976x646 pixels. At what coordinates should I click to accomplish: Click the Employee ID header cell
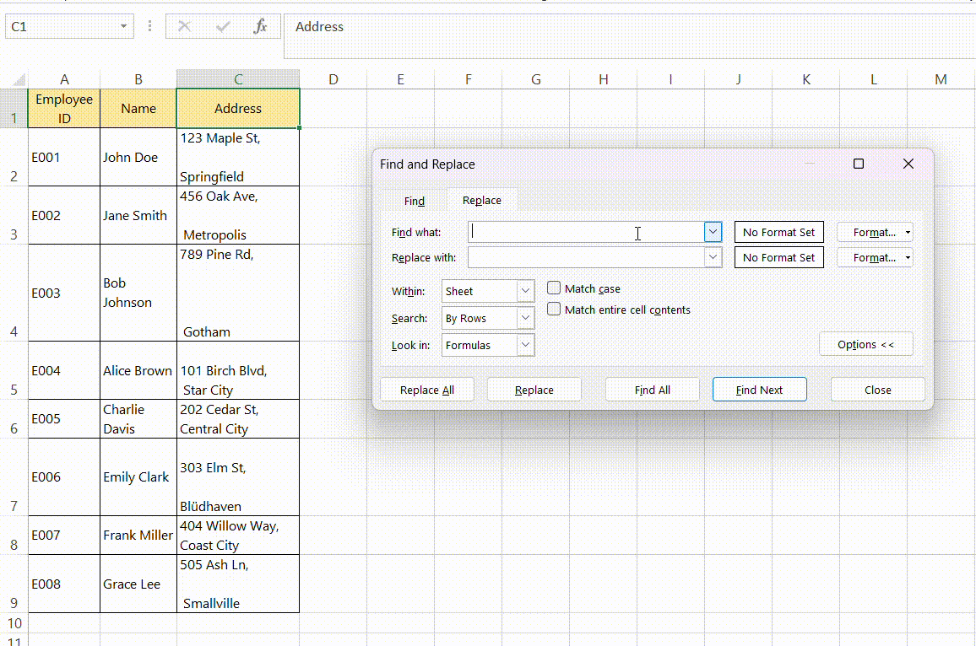click(64, 109)
